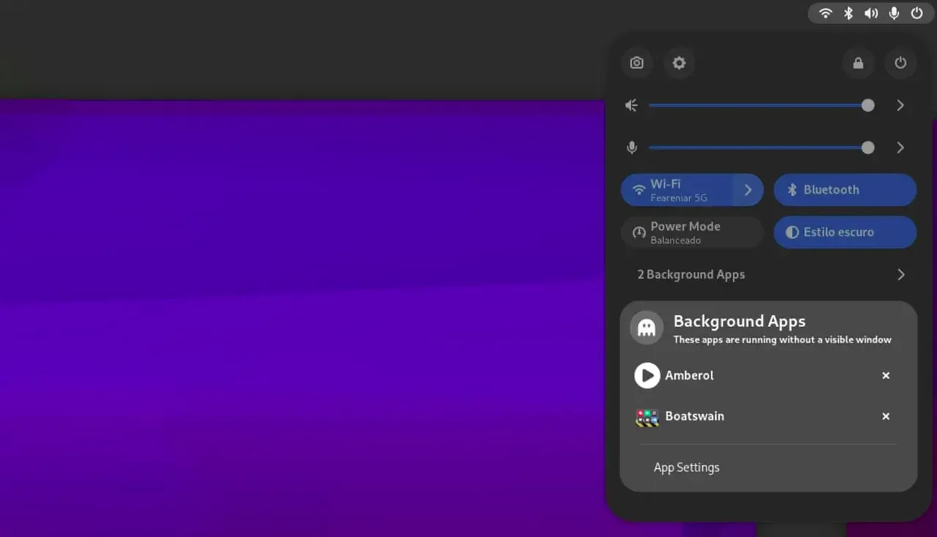Click microphone icon in top bar

click(894, 13)
